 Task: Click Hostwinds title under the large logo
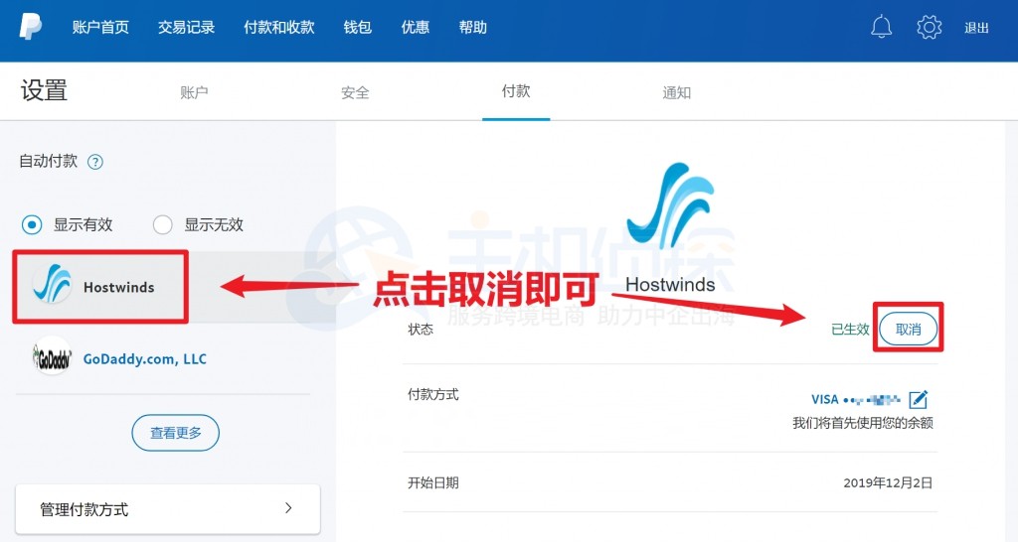pos(670,285)
